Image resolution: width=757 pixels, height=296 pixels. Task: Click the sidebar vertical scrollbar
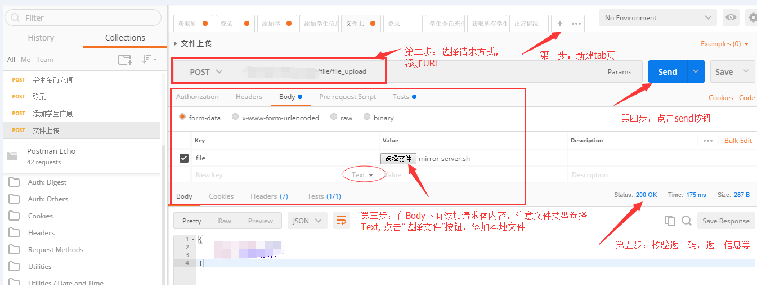[164, 214]
